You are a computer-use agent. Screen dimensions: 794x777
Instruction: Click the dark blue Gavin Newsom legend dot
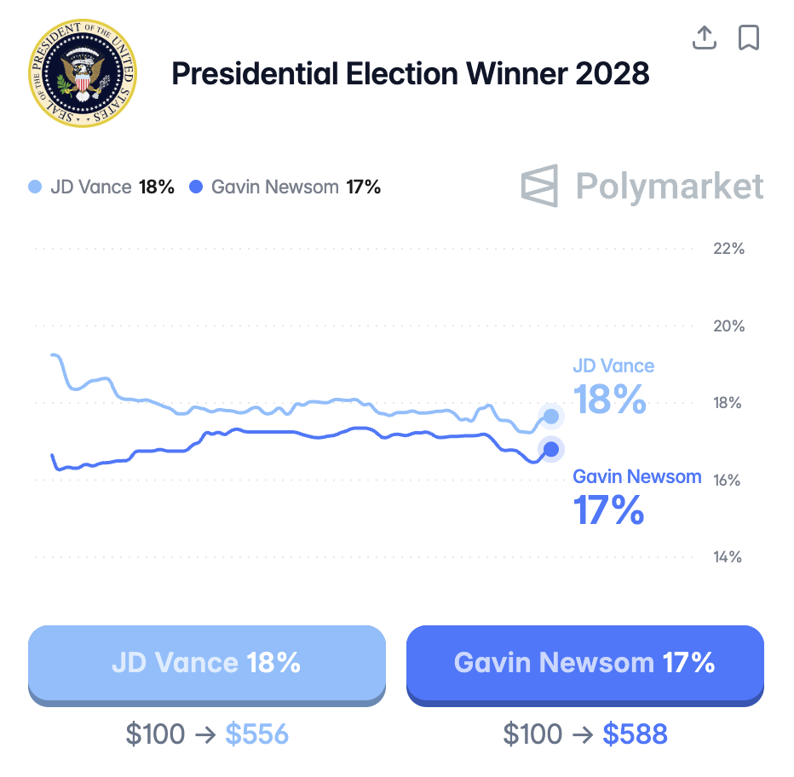click(196, 187)
